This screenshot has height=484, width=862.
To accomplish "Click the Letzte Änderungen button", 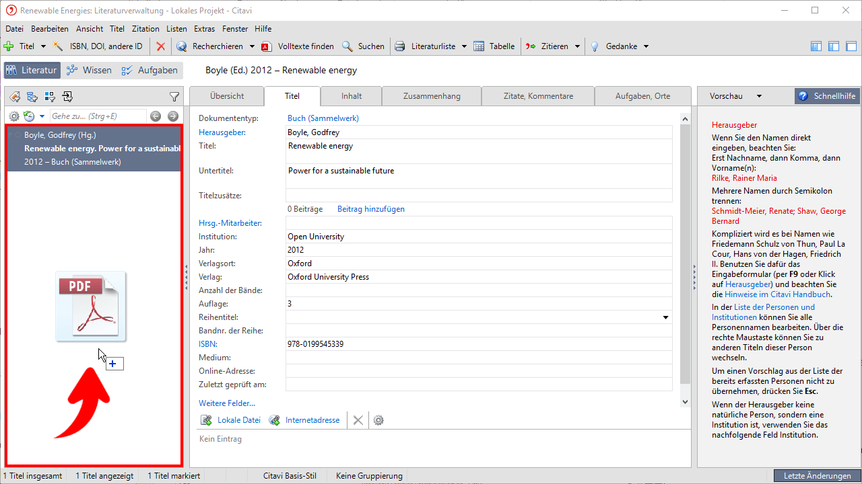I will 817,476.
